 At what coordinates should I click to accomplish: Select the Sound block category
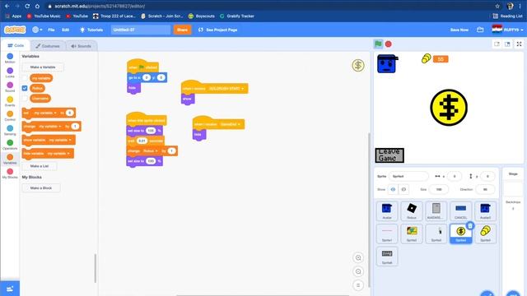[x=10, y=87]
